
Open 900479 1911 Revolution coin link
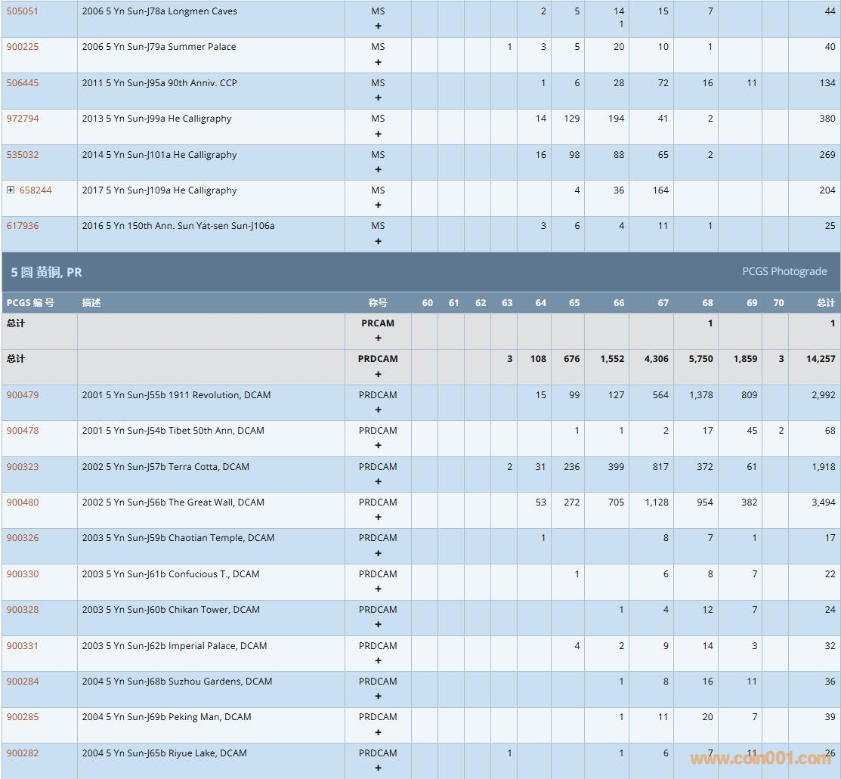[23, 395]
